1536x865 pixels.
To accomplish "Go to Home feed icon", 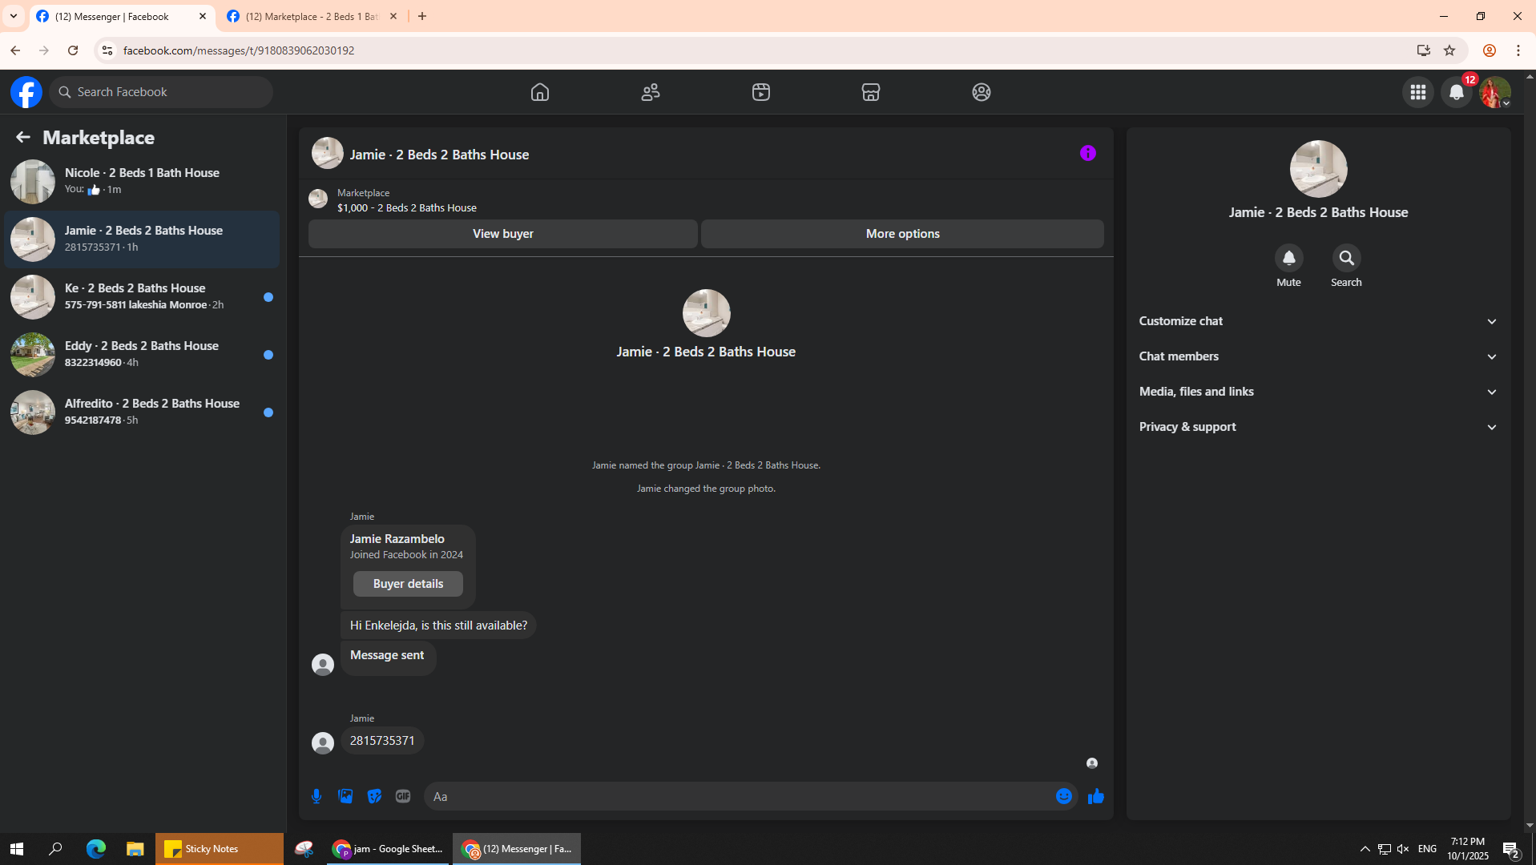I will coord(540,92).
